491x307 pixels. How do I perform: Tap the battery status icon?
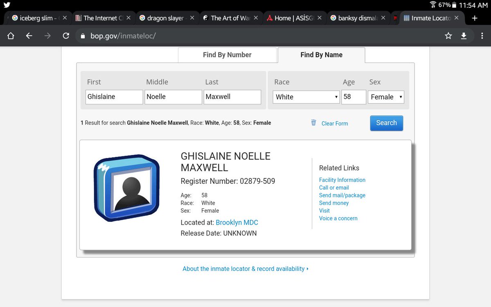pyautogui.click(x=454, y=5)
